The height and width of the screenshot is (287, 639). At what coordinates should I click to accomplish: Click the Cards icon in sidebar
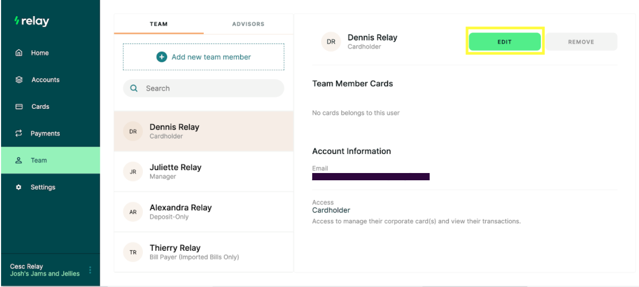[19, 107]
